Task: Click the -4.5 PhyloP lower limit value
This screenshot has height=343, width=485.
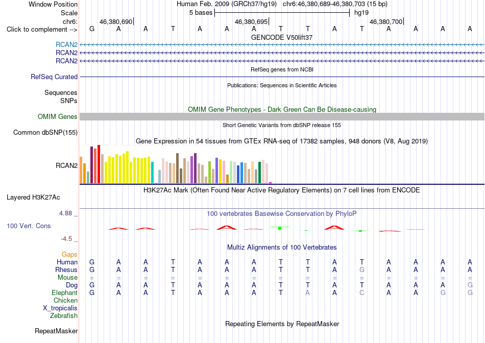Action: pos(66,239)
